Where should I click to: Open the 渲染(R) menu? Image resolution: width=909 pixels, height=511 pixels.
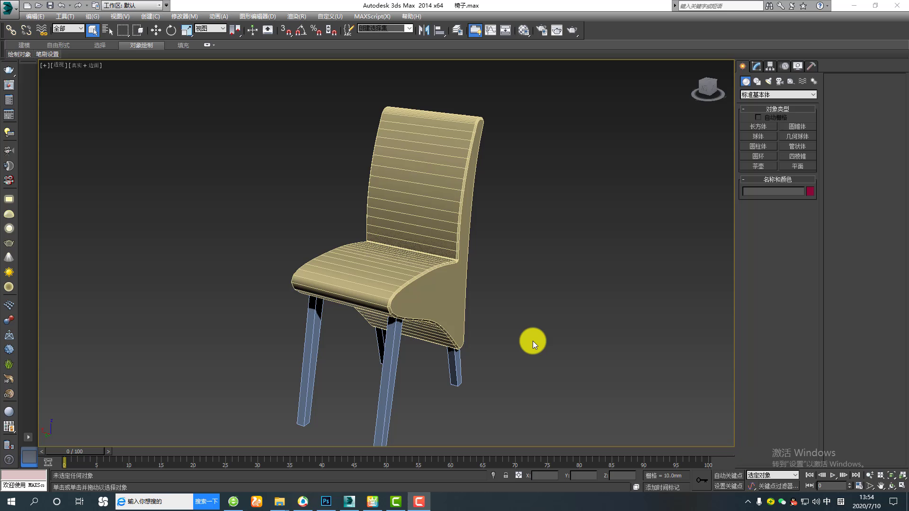[296, 16]
